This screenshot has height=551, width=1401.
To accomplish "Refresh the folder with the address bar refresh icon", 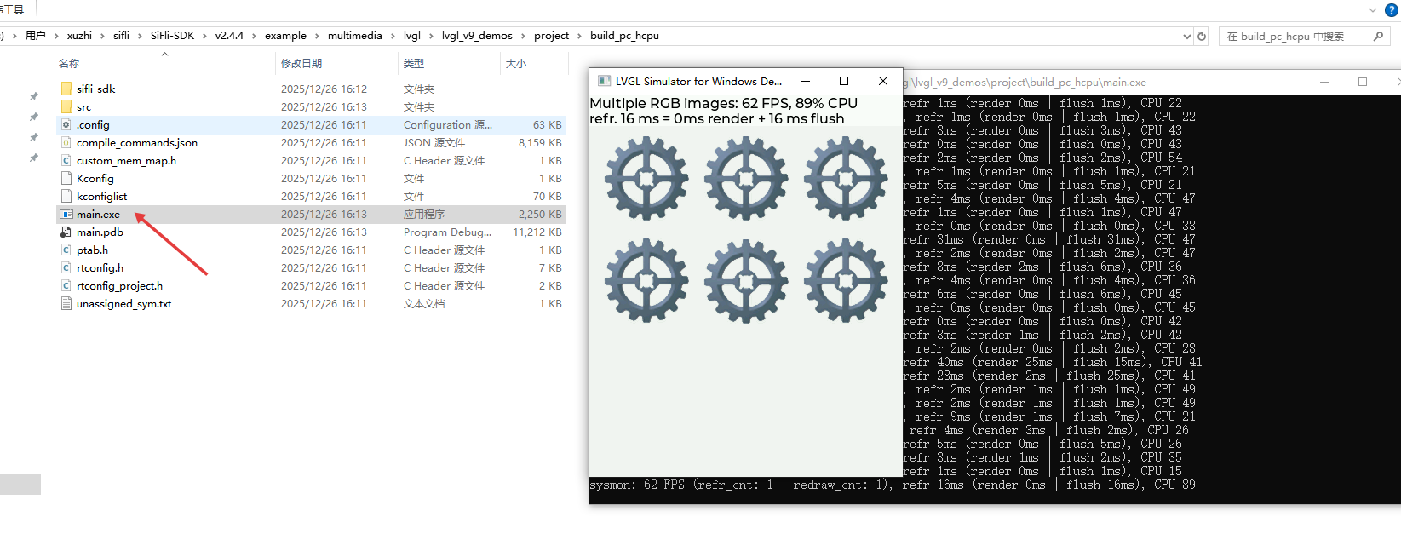I will point(1202,36).
